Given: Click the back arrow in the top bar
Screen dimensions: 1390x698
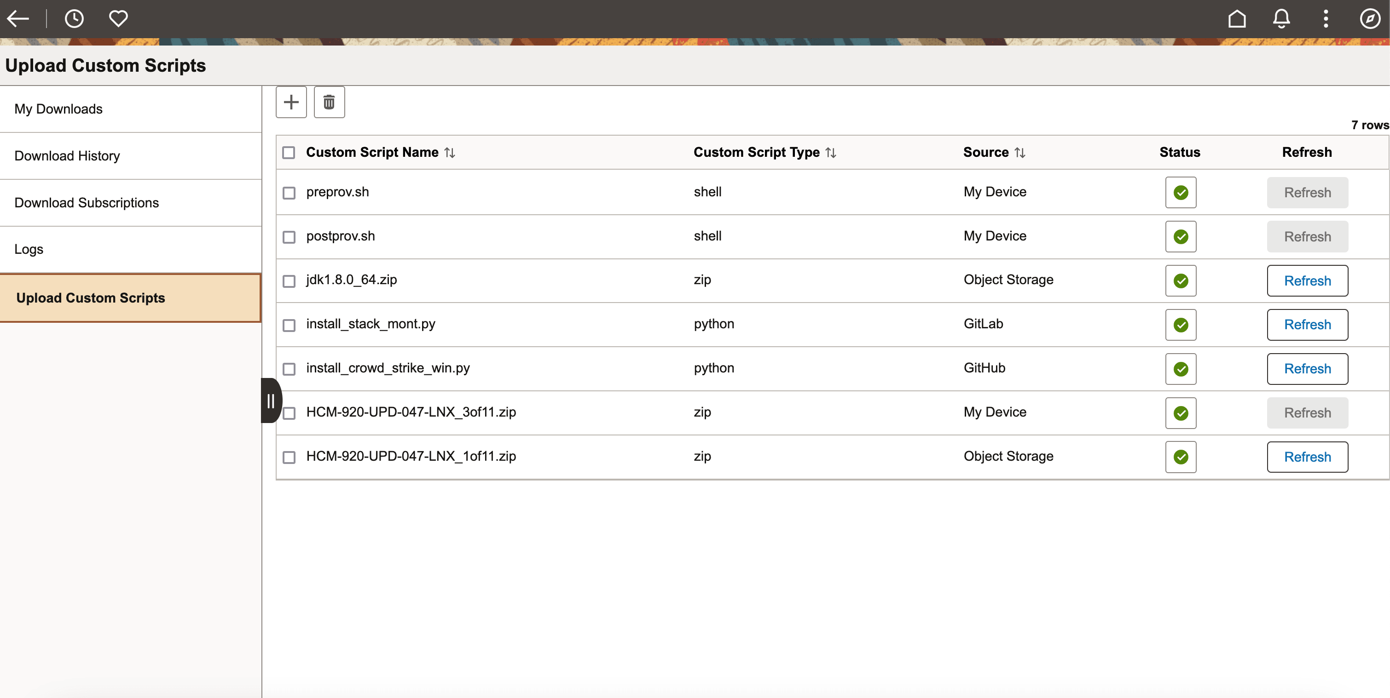Looking at the screenshot, I should pos(18,18).
